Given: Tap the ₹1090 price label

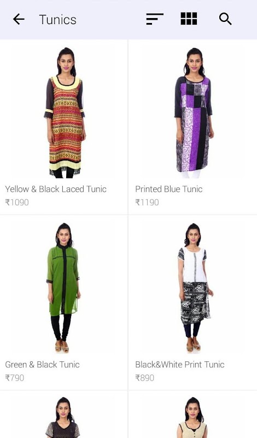Looking at the screenshot, I should pos(17,202).
